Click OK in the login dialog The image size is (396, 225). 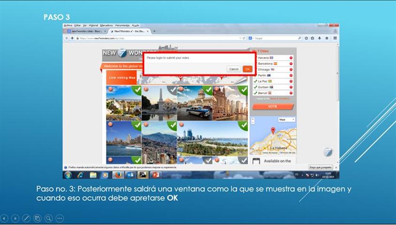click(x=248, y=69)
